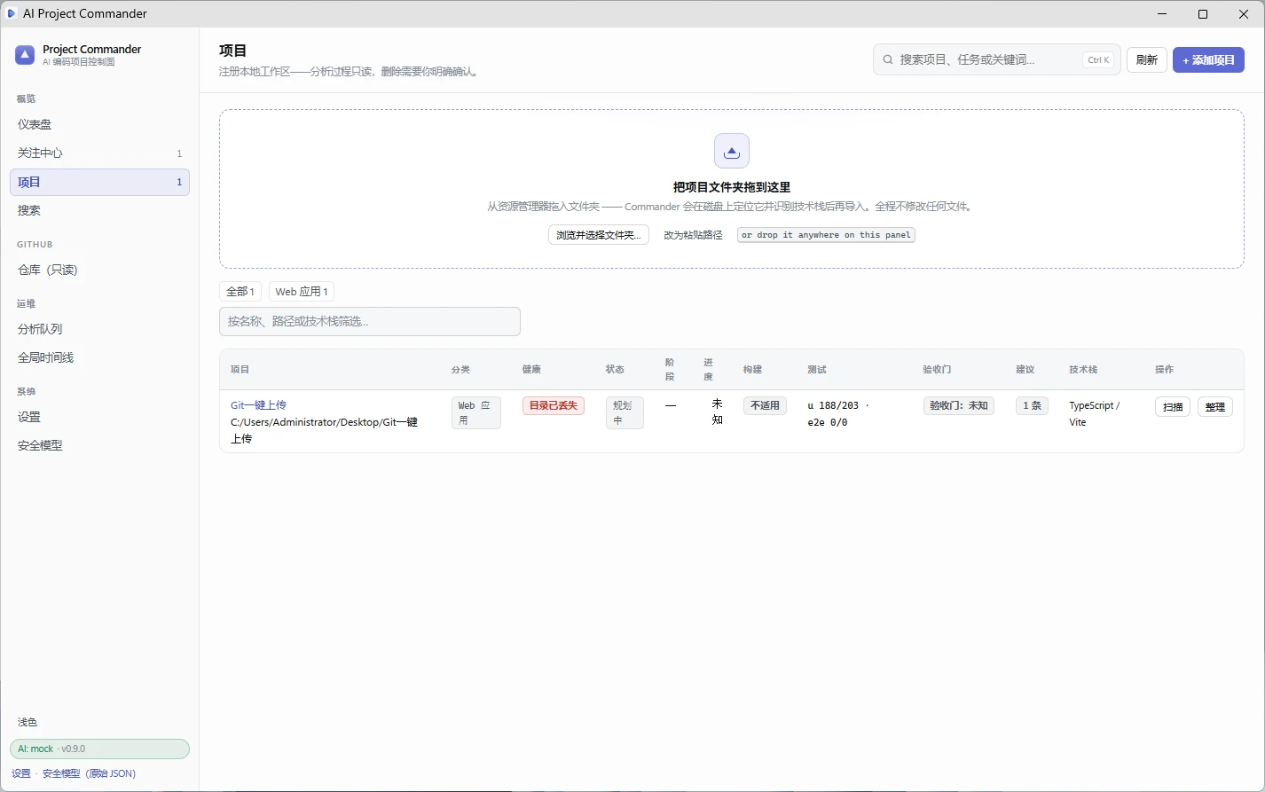1265x792 pixels.
Task: Click the bottom 设置 footer link
Action: click(x=21, y=773)
